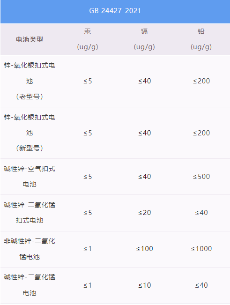The height and width of the screenshot is (305, 230).
Task: Click the ≤1000 lead value cell
Action: pos(201,249)
